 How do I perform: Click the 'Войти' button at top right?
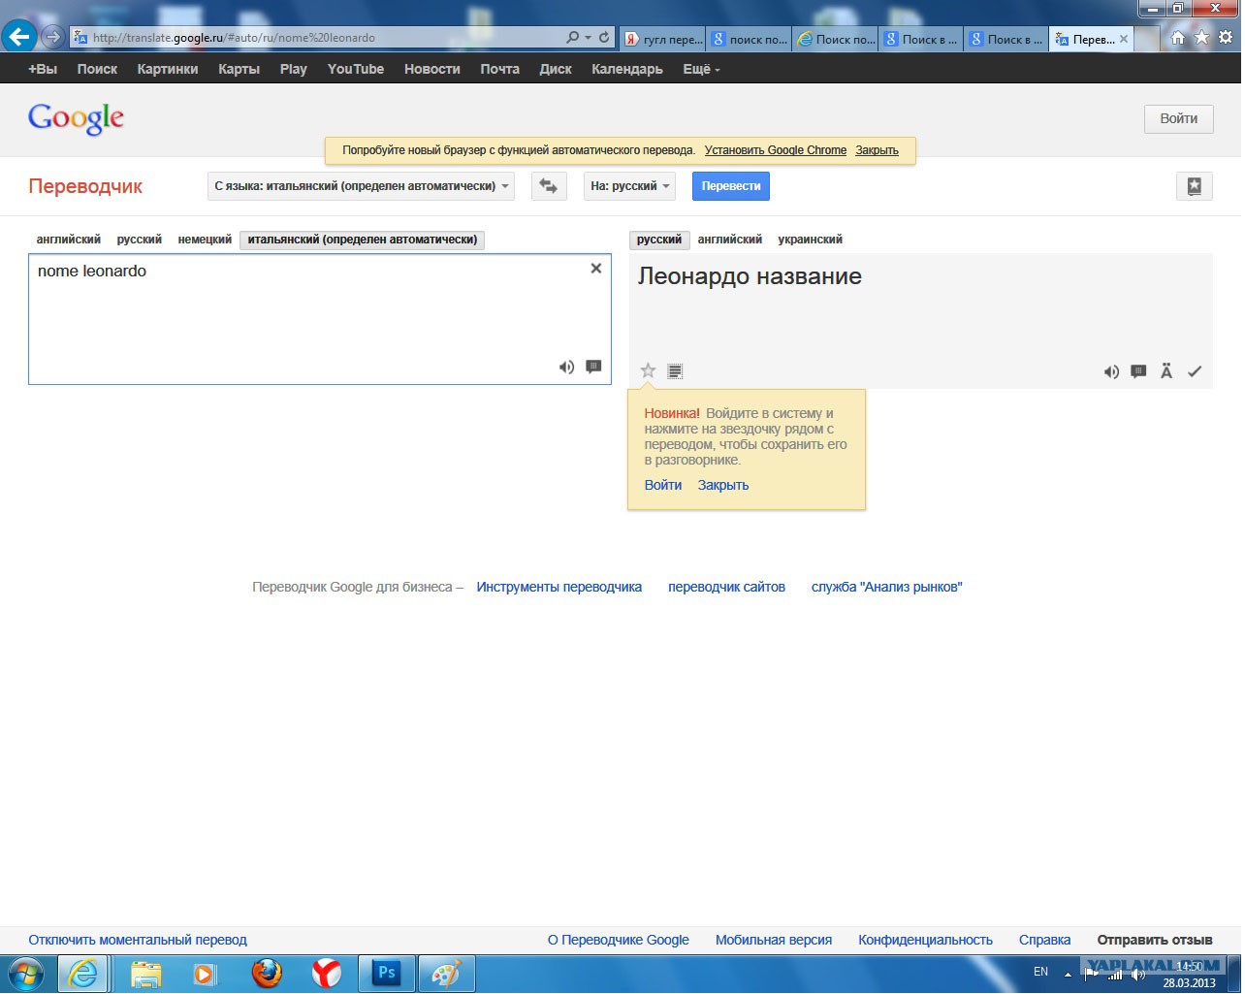[x=1179, y=118]
